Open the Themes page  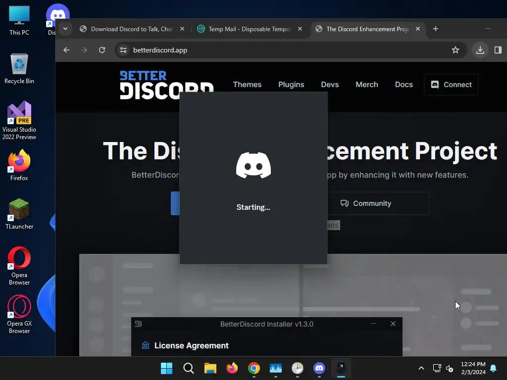248,85
